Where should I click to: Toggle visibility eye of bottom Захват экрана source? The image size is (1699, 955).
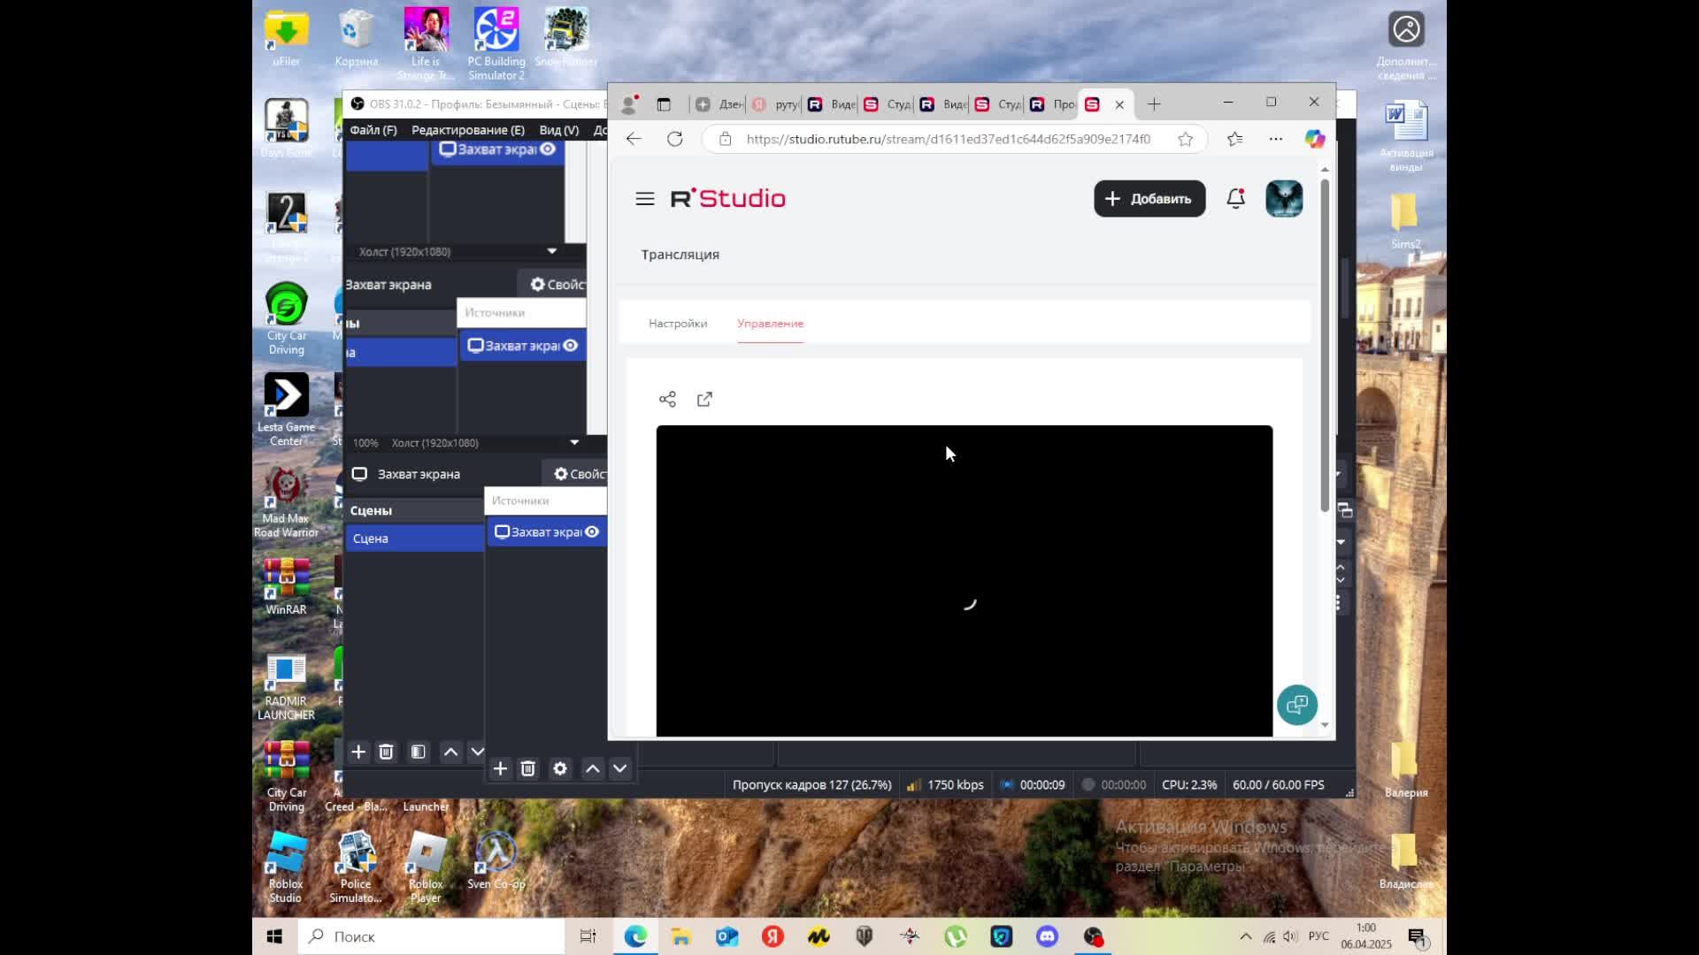point(592,532)
